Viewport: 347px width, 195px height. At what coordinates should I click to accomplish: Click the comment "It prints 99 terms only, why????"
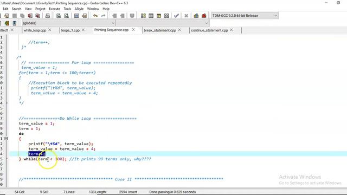(110, 159)
